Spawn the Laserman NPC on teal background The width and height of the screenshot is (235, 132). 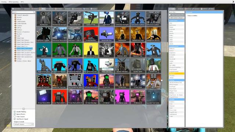(x=44, y=50)
